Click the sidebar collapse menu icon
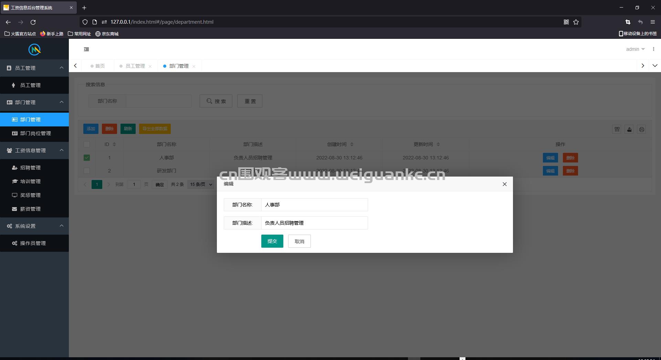The image size is (661, 360). click(86, 49)
